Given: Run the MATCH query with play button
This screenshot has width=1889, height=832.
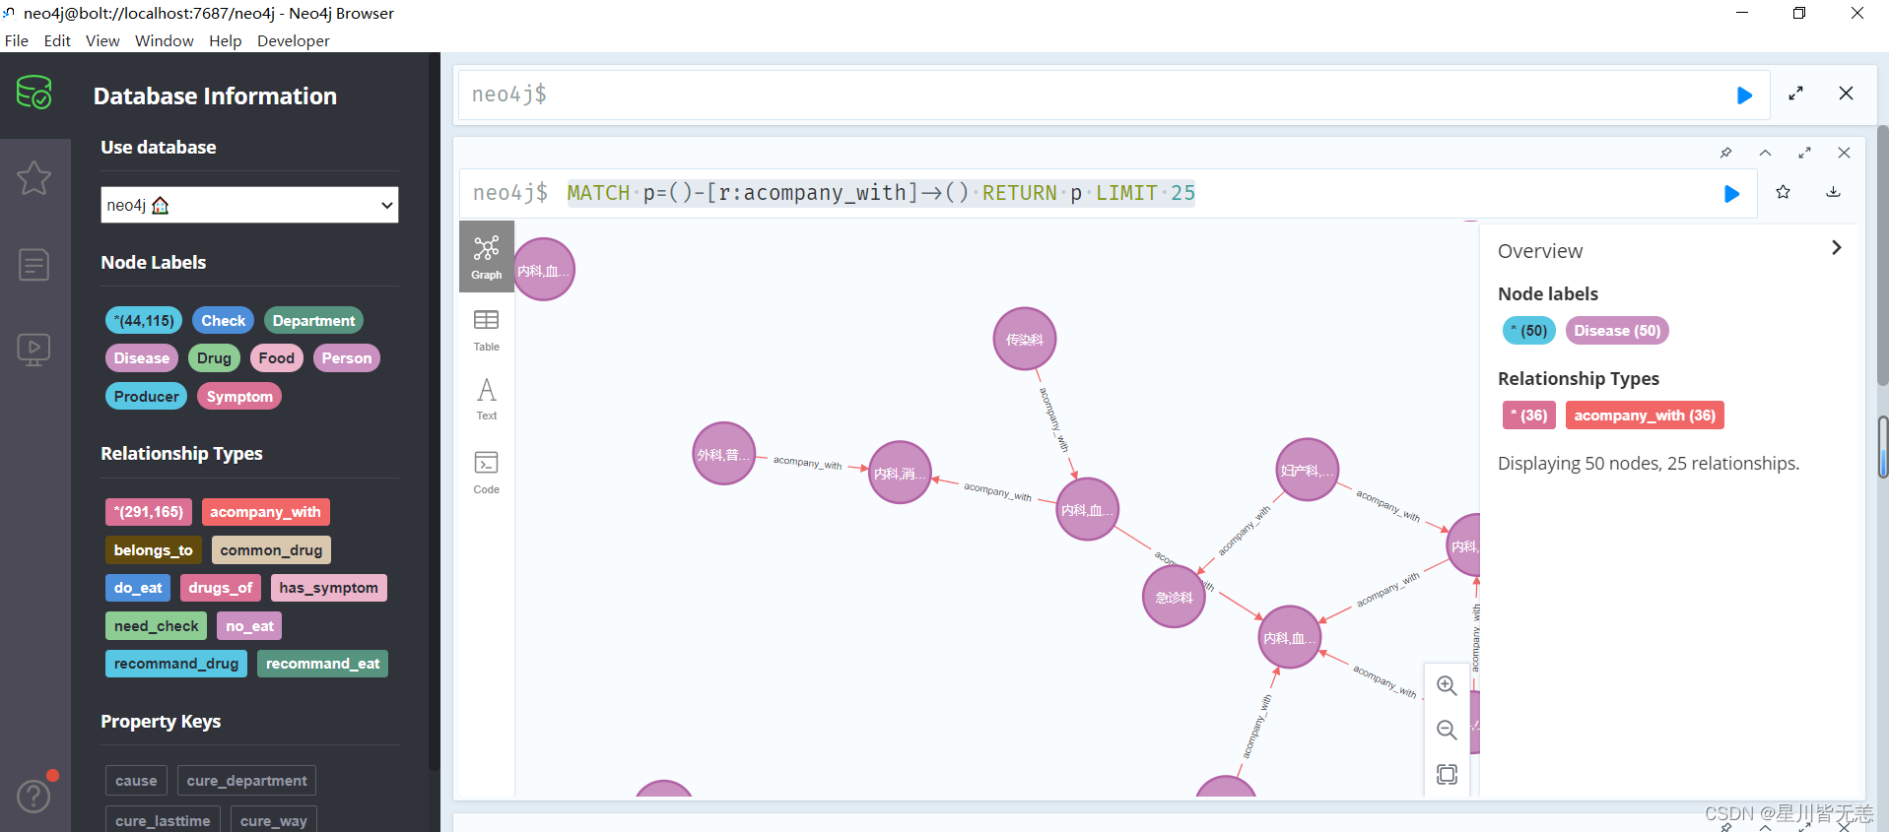Looking at the screenshot, I should [1731, 194].
